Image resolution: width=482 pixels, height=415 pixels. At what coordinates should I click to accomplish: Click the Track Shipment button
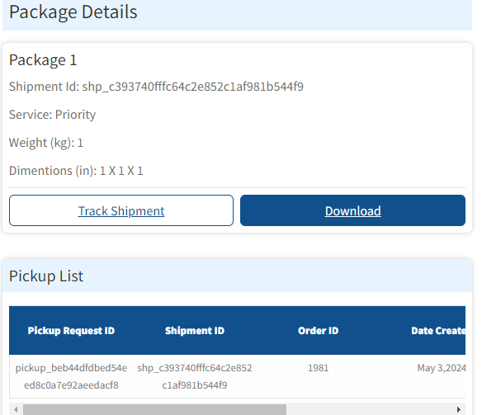coord(121,210)
